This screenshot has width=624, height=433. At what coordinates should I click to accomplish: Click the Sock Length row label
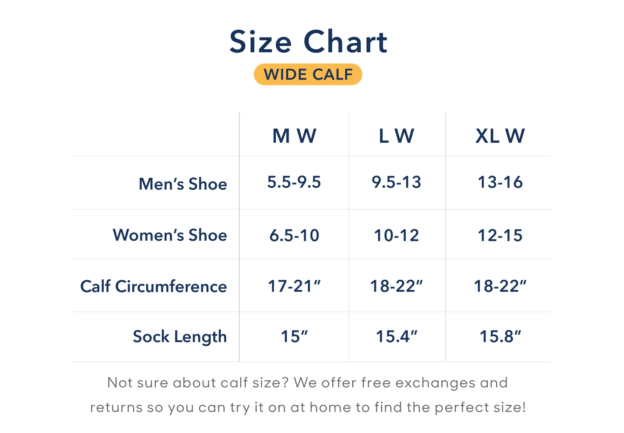pyautogui.click(x=179, y=337)
